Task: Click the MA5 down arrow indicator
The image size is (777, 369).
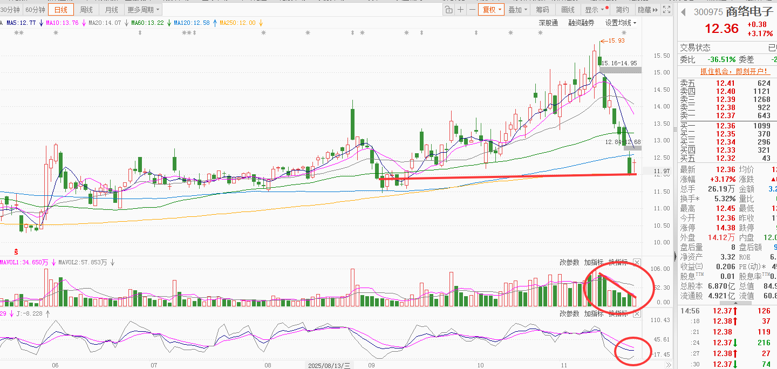Action: tap(41, 23)
